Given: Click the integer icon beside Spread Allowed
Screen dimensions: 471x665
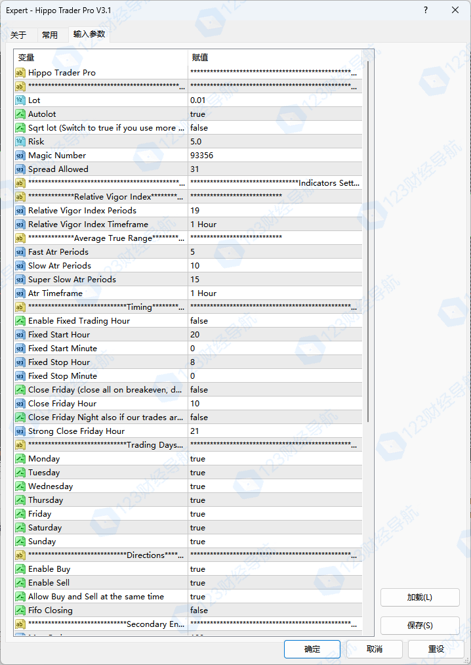Looking at the screenshot, I should (x=20, y=169).
